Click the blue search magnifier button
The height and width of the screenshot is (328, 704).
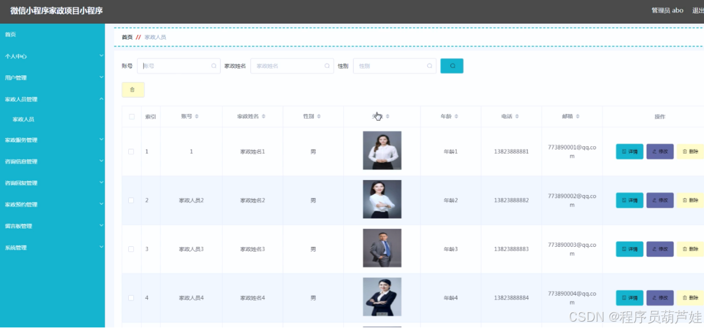tap(452, 66)
